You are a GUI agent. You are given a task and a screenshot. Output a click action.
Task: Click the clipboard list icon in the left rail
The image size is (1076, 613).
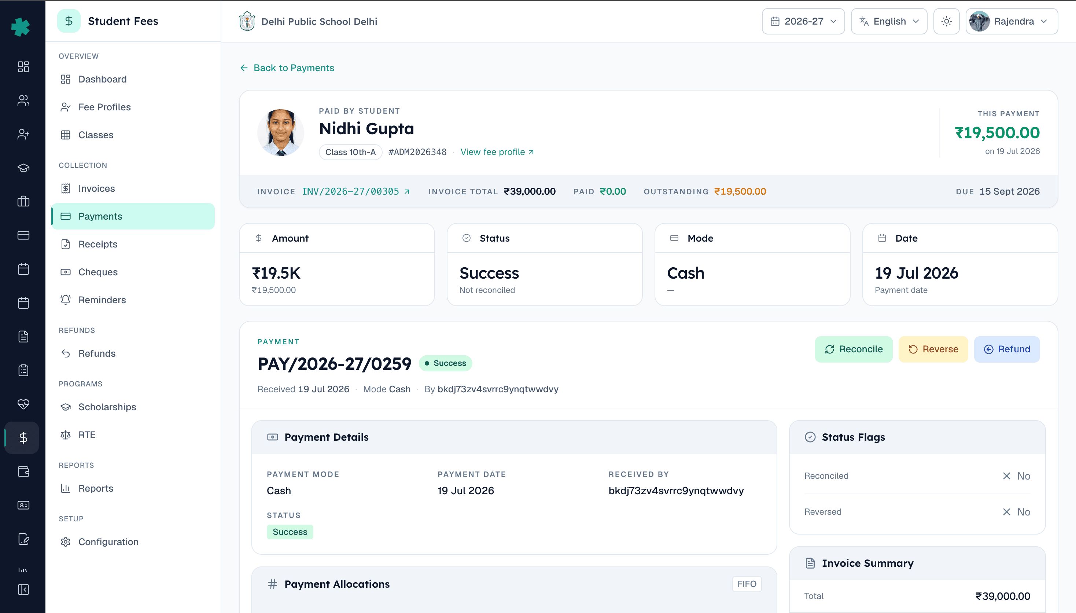tap(23, 371)
